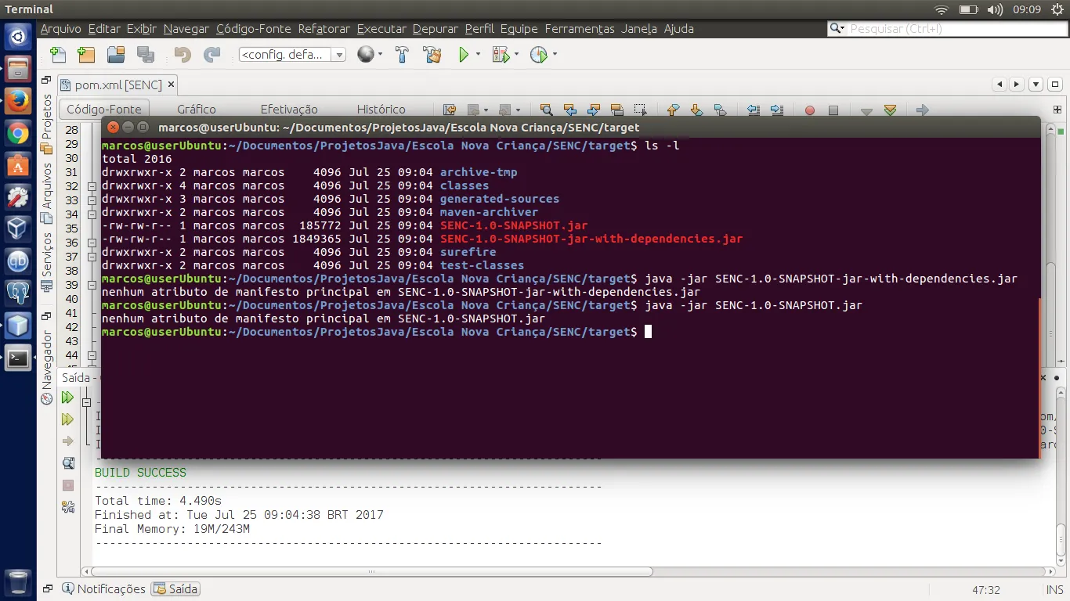Toggle rectangular selection in editor toolbar
1070x601 pixels.
point(641,110)
